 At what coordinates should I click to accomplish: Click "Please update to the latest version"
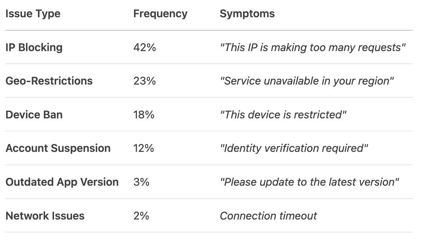click(309, 182)
